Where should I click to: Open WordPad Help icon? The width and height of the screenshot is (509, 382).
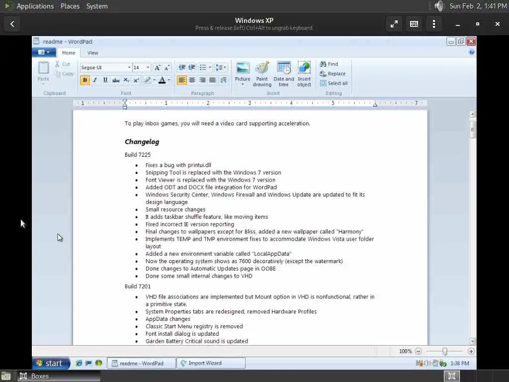click(471, 52)
